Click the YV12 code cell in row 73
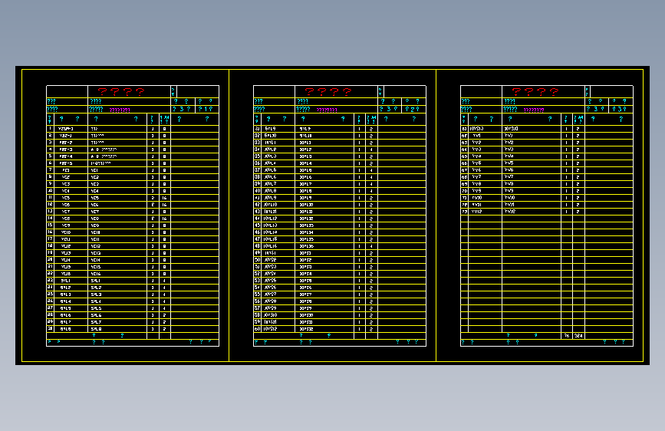 pos(476,211)
